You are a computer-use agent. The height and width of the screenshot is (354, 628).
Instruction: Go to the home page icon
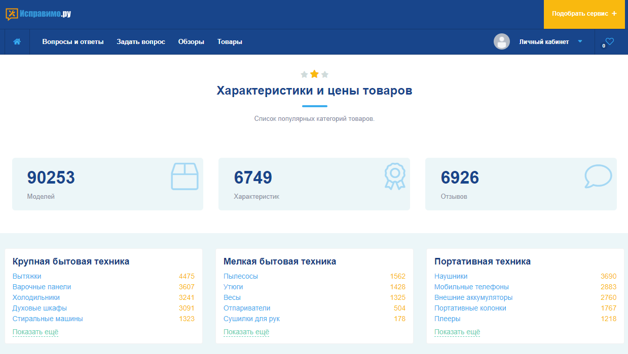(17, 42)
